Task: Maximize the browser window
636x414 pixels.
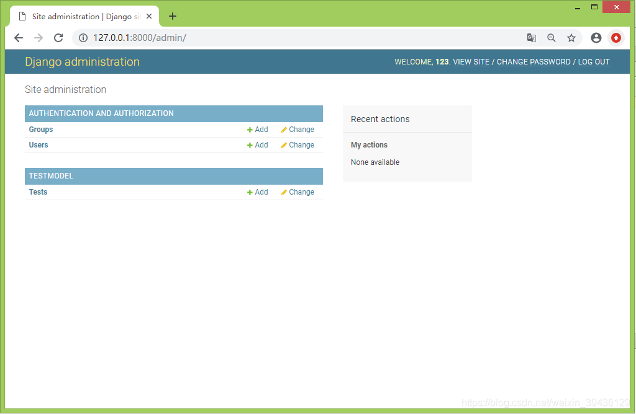Action: [594, 7]
